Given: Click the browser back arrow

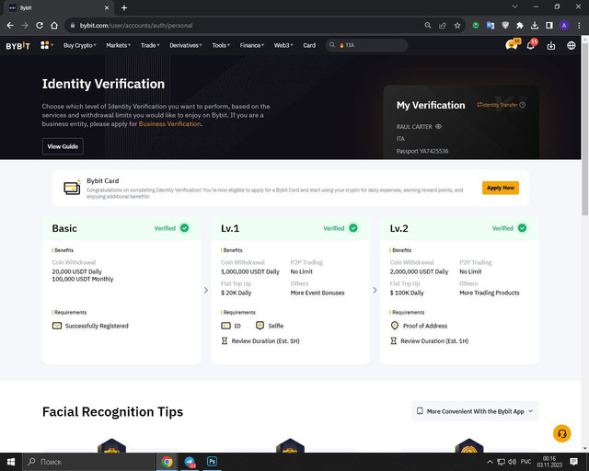Looking at the screenshot, I should (x=10, y=25).
